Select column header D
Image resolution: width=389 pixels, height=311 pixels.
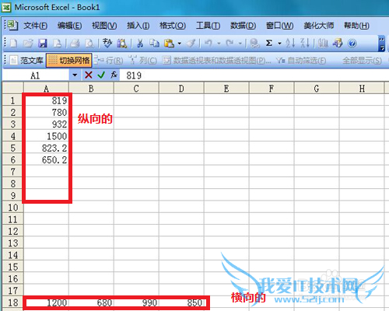click(x=181, y=89)
